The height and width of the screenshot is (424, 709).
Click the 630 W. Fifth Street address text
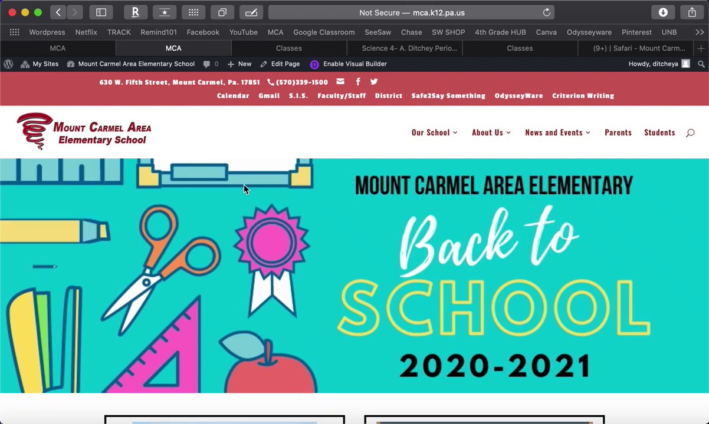coord(179,82)
